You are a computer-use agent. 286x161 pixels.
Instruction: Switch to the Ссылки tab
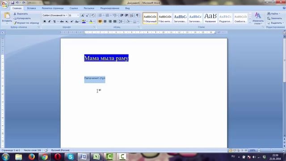pos(74,8)
